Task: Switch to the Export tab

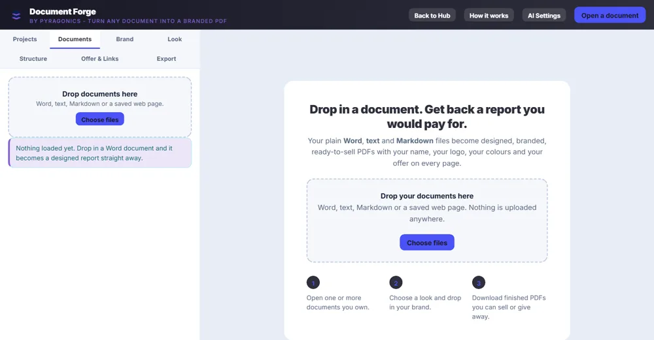Action: [166, 59]
